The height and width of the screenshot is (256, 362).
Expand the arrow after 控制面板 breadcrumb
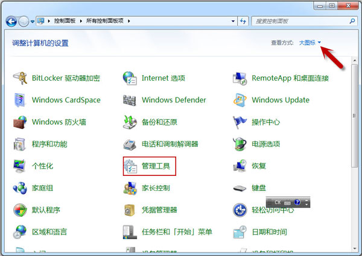coord(81,21)
